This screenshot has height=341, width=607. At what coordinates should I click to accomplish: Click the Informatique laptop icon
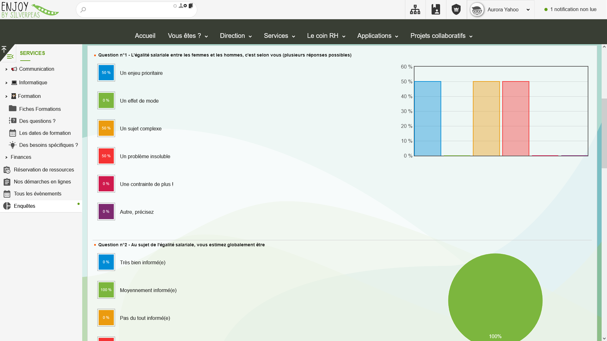coord(14,82)
